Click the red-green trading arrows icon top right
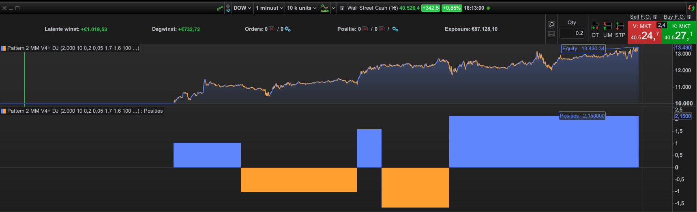This screenshot has width=697, height=212. point(691,8)
